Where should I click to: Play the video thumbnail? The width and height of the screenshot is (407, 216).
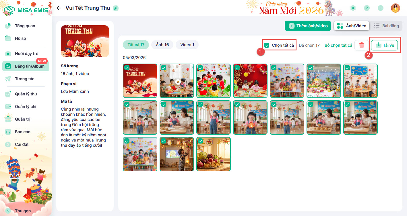177,81
